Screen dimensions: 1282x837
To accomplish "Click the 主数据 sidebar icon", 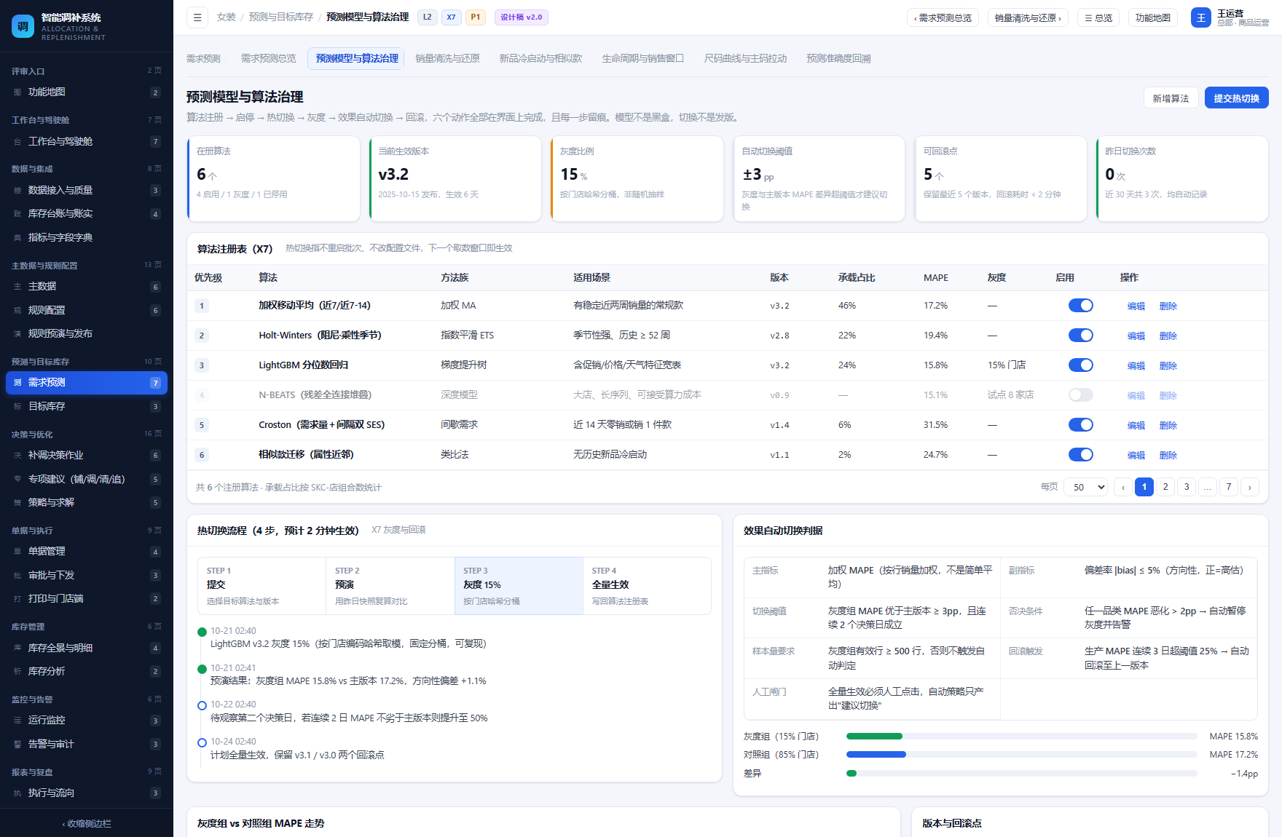I will [x=17, y=287].
